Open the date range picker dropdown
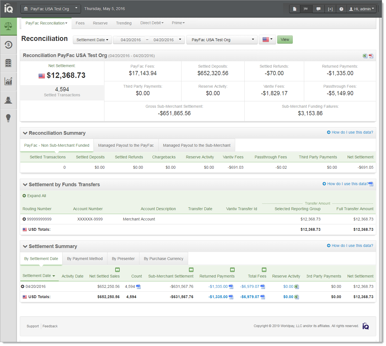The image size is (386, 346). [180, 40]
